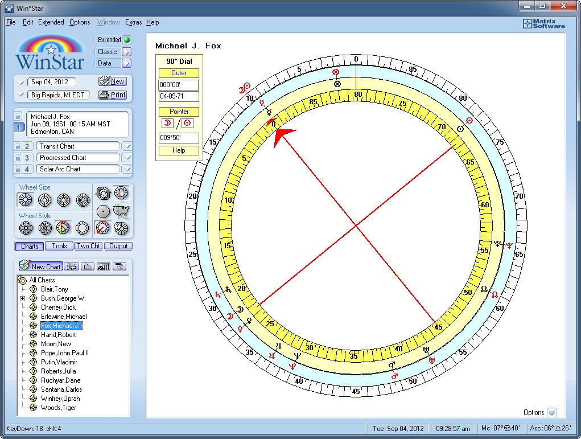Click the lock icon beside Michael J. Fox
The height and width of the screenshot is (439, 581).
click(x=18, y=116)
